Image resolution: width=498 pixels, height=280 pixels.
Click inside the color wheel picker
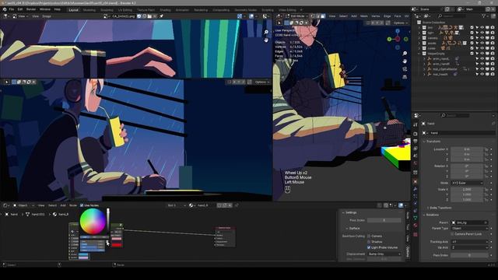click(93, 222)
